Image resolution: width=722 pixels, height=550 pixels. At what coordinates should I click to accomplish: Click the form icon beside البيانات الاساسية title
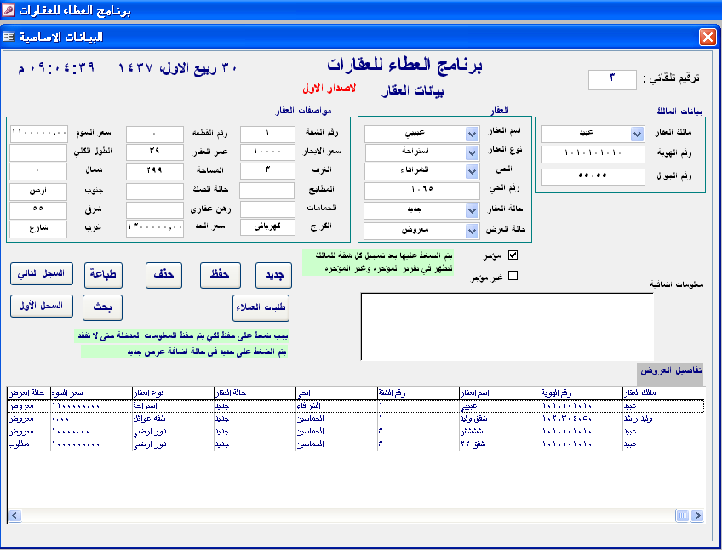(x=9, y=37)
